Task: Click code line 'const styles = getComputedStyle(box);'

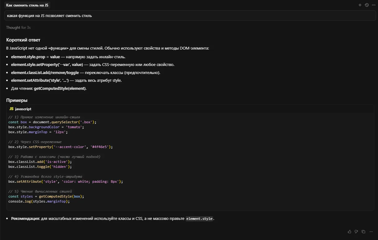Action: [46, 196]
